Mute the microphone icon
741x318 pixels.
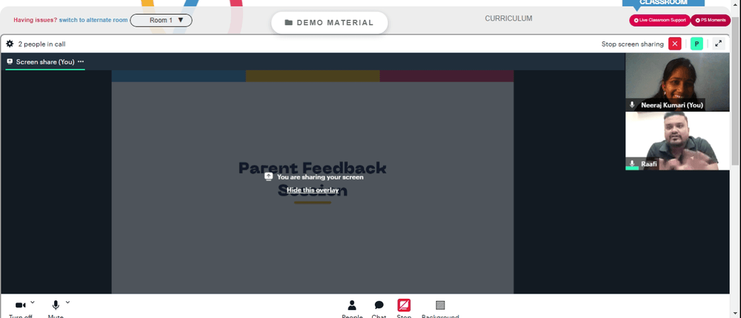[x=56, y=305]
